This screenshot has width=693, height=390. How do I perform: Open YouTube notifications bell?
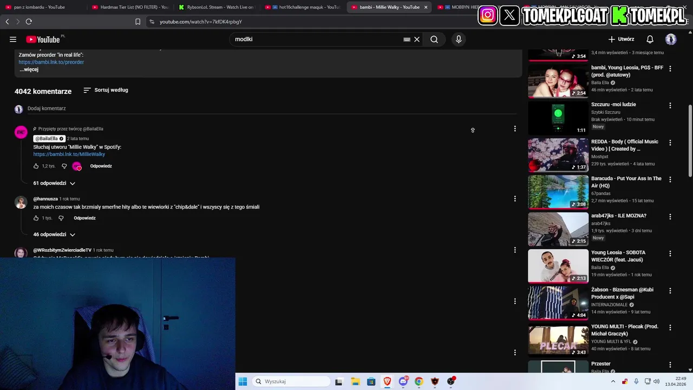[x=650, y=39]
